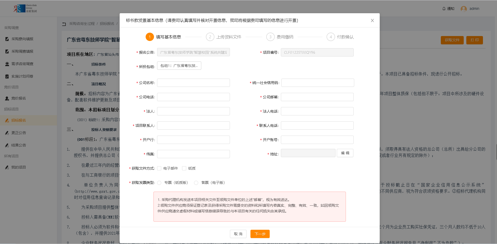Screen dimensions: 497x244
Task: Open 需求咨询调查 from the sidebar
Action: (x=22, y=64)
